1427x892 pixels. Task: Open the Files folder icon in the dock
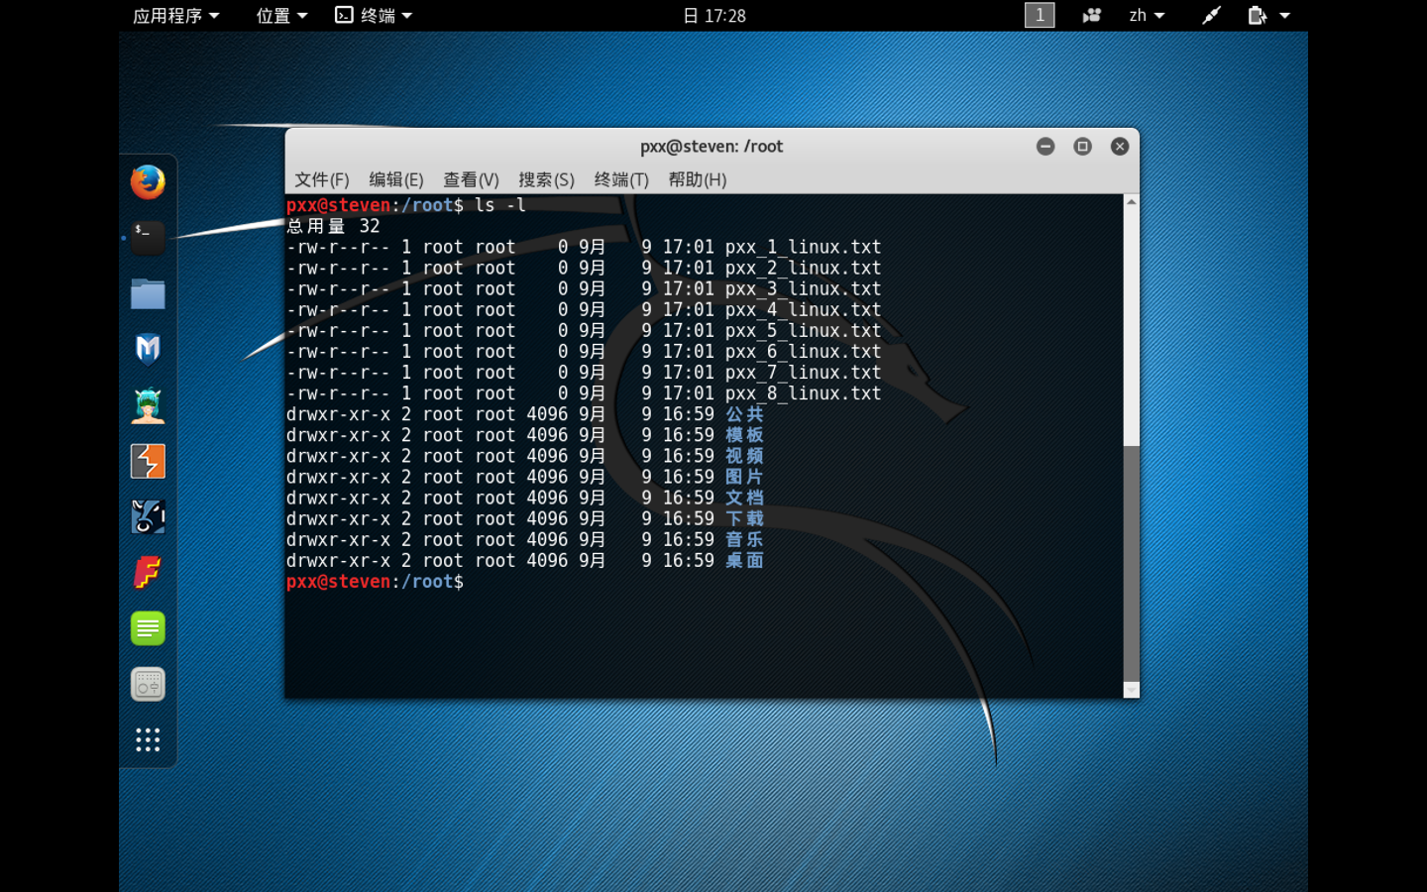click(x=148, y=294)
